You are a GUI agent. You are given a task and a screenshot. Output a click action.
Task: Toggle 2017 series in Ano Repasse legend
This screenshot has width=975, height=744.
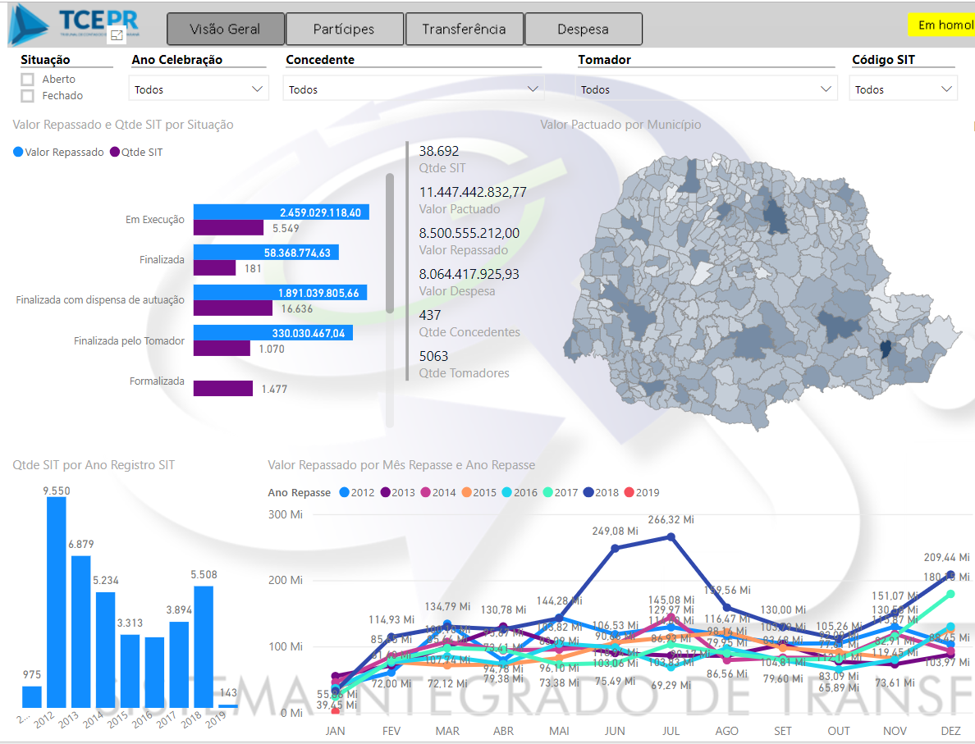(561, 492)
